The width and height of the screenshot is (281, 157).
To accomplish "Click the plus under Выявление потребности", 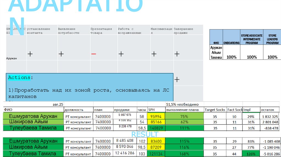I will 61,54.
